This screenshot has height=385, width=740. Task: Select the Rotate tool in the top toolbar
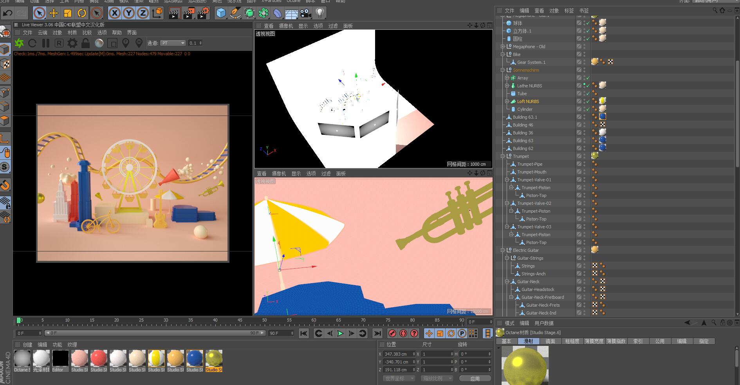pos(81,13)
